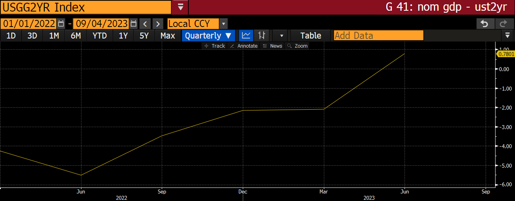Screen dimensions: 515x201
Task: Select the 6M range tab
Action: tap(76, 35)
